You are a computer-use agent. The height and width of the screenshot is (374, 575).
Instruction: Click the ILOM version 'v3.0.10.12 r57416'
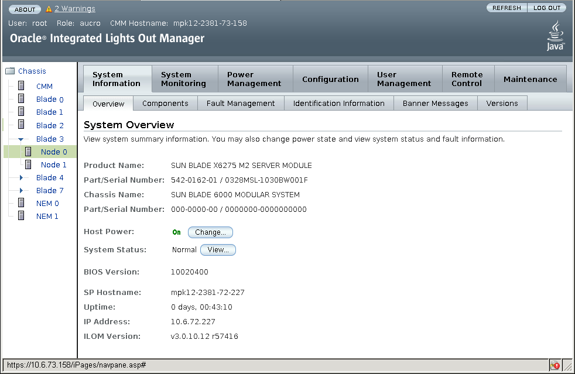click(204, 336)
